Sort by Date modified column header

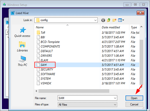tap(111, 27)
